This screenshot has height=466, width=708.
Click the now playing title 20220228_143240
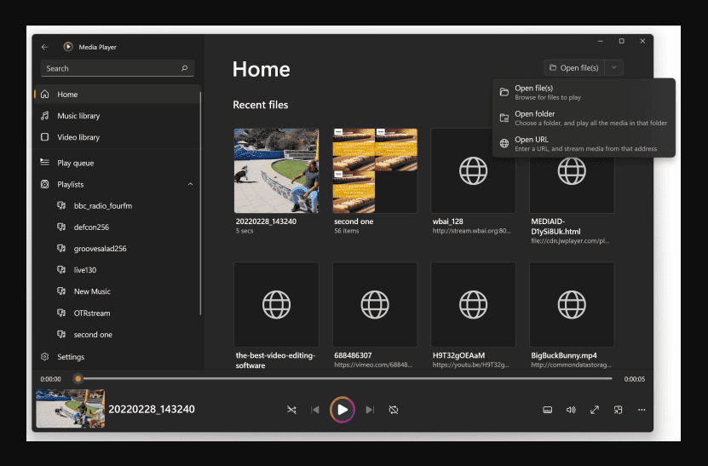[x=152, y=409]
